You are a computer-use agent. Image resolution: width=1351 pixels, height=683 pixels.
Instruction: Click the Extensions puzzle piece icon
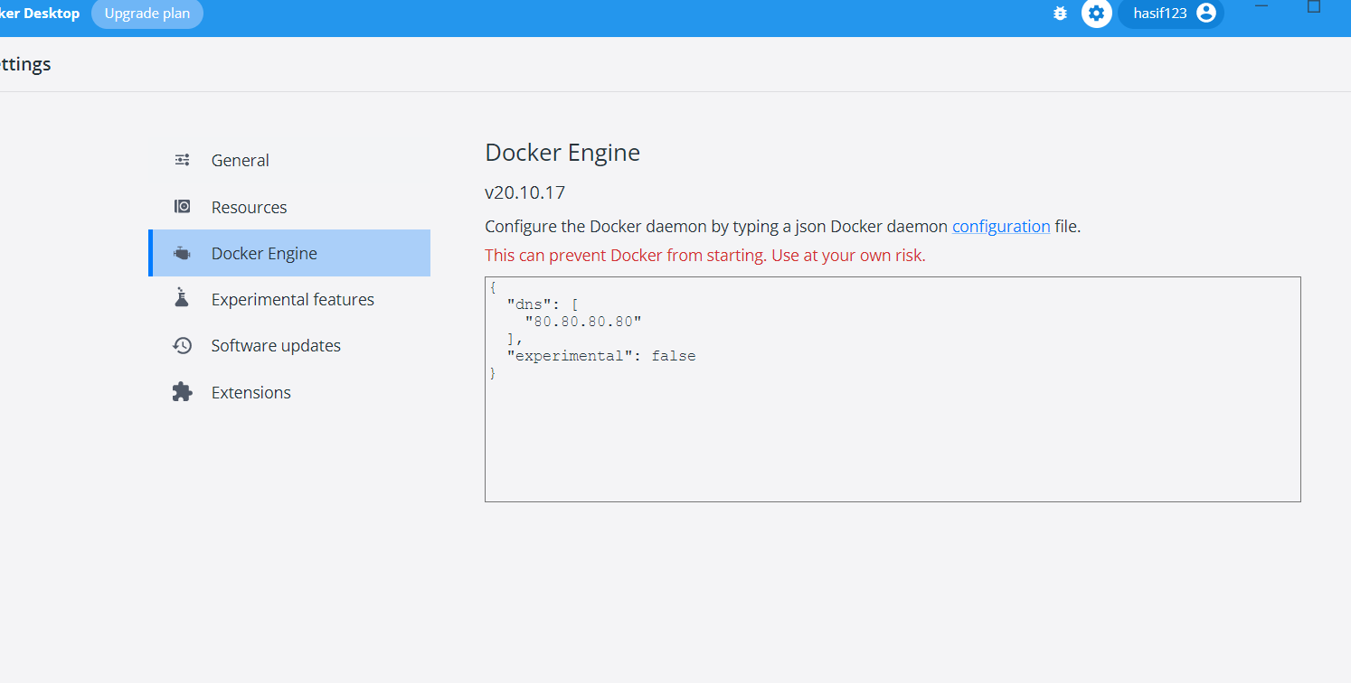182,391
